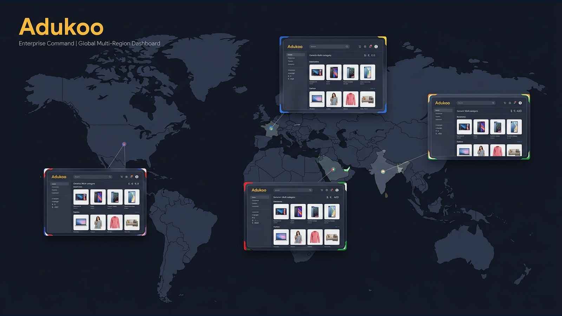Open the profile avatar in the Middle East window

(337, 190)
